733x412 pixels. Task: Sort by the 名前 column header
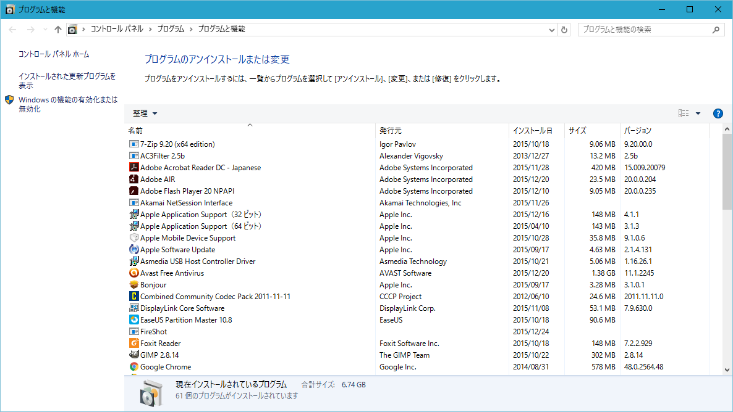[x=250, y=131]
